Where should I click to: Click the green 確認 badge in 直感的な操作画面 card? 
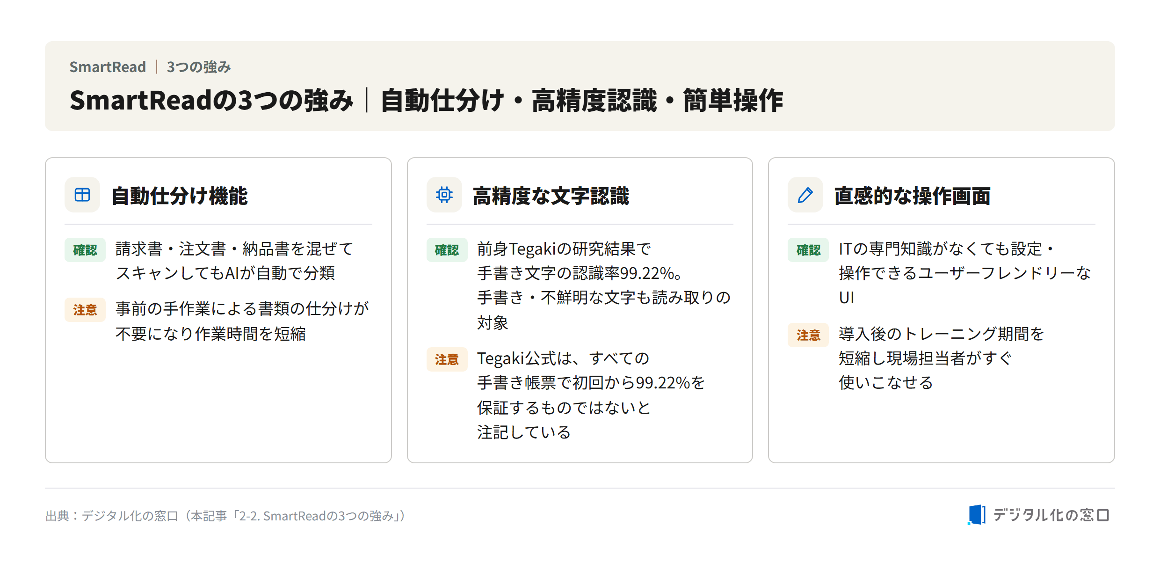coord(808,250)
